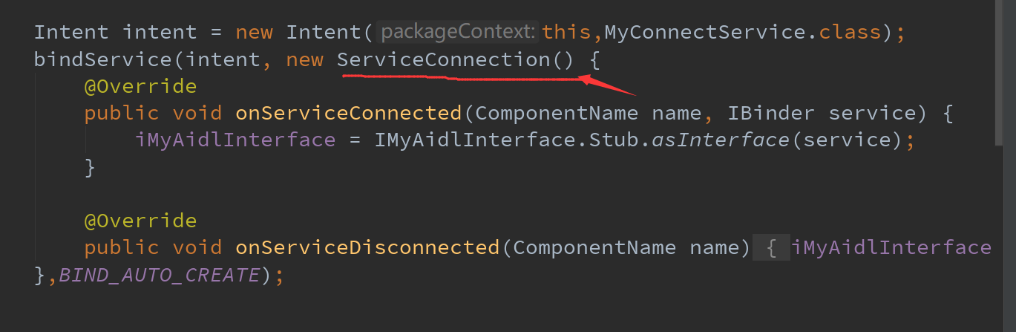This screenshot has width=1016, height=332.
Task: Click the Intent type declaration on first line
Action: pyautogui.click(x=71, y=32)
